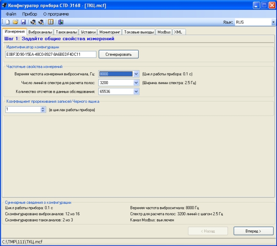Expand the Верхняя частота dropdown
The image size is (277, 246).
click(x=136, y=74)
